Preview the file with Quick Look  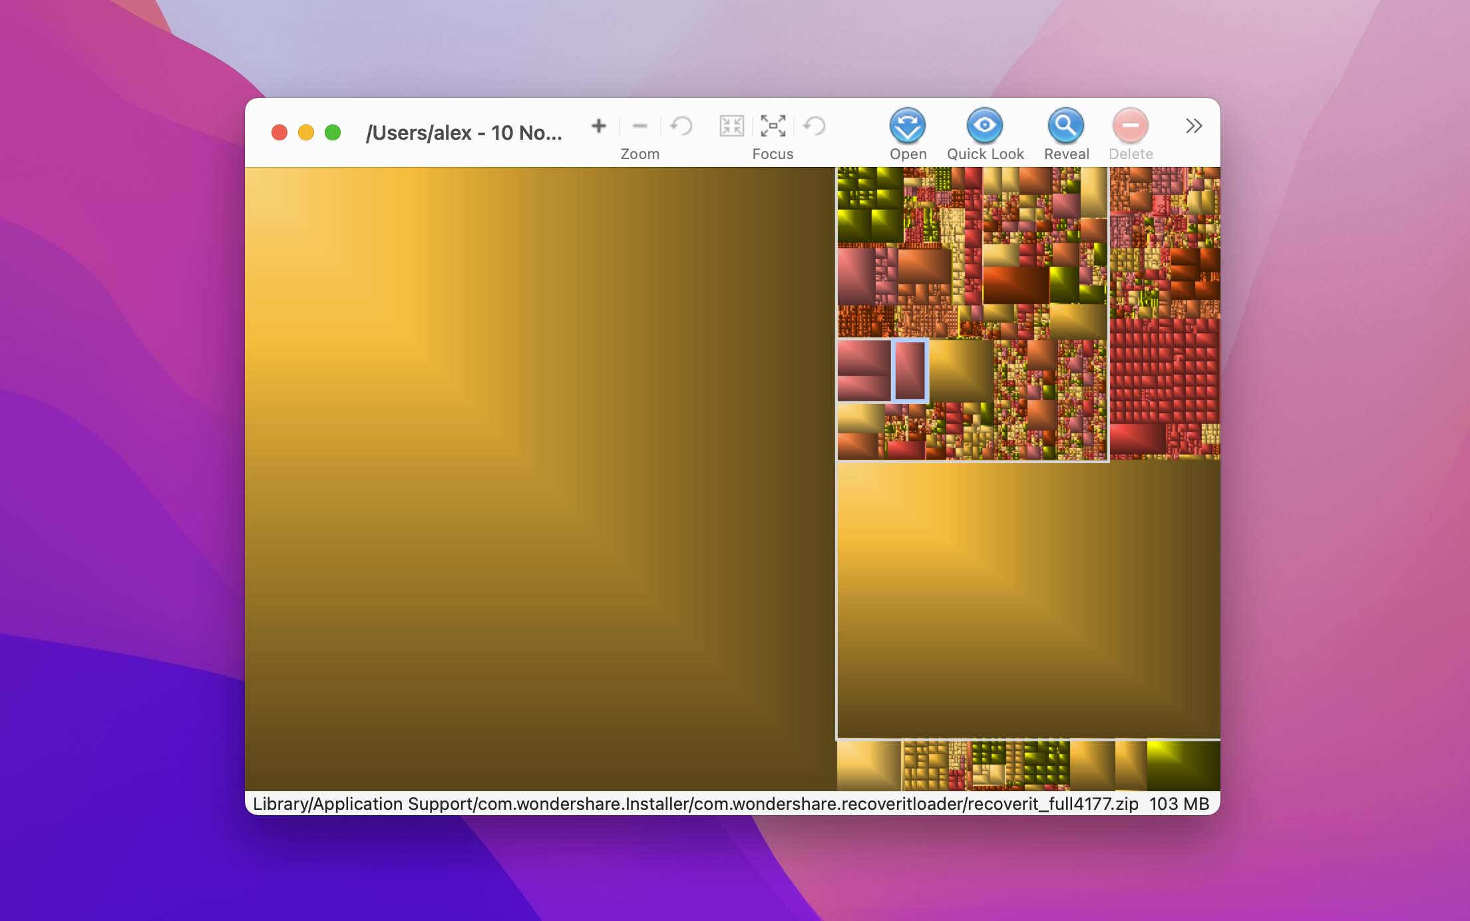pos(985,125)
